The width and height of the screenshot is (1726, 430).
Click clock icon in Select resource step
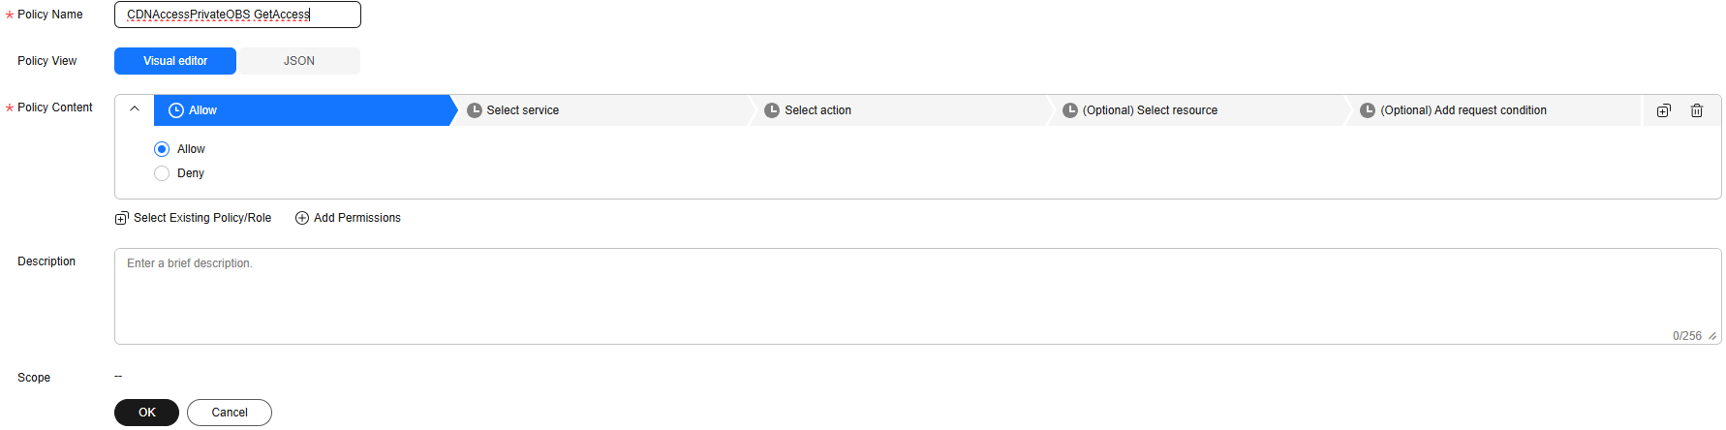tap(1070, 110)
